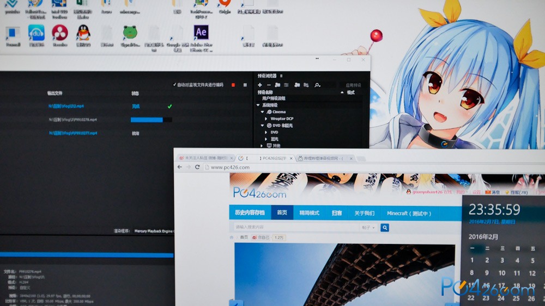The height and width of the screenshot is (306, 545).
Task: Collapse the DVD 和蓝光 preset group
Action: coord(263,126)
